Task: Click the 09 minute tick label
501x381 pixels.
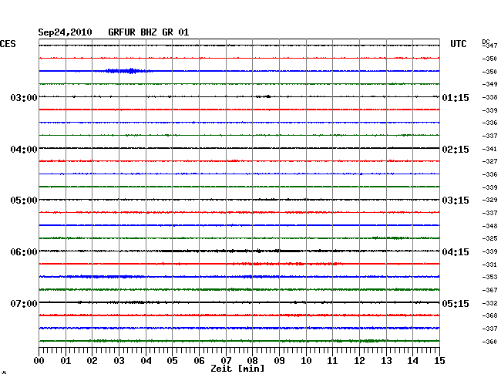Action: click(279, 361)
